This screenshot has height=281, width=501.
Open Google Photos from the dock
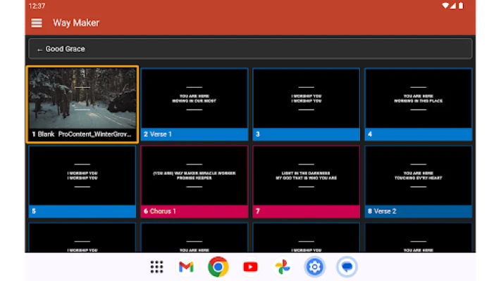(x=283, y=267)
